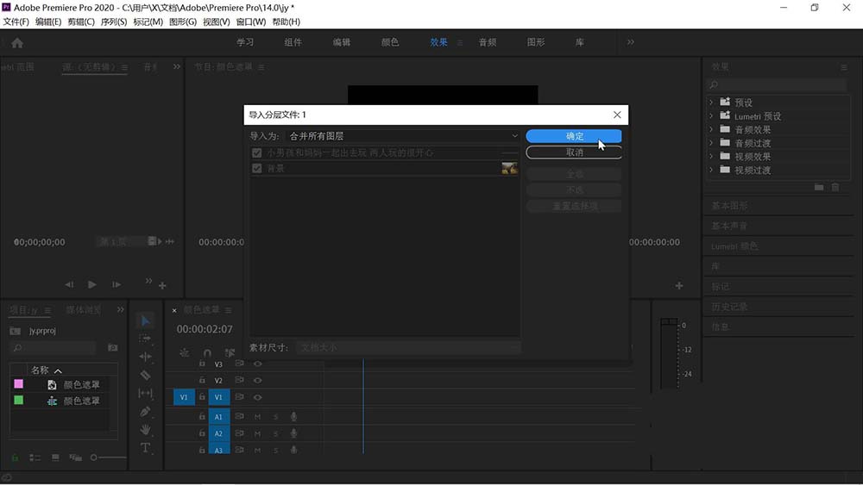Viewport: 863px width, 485px height.
Task: Open the 历史记录 collapsed panel
Action: coord(729,307)
